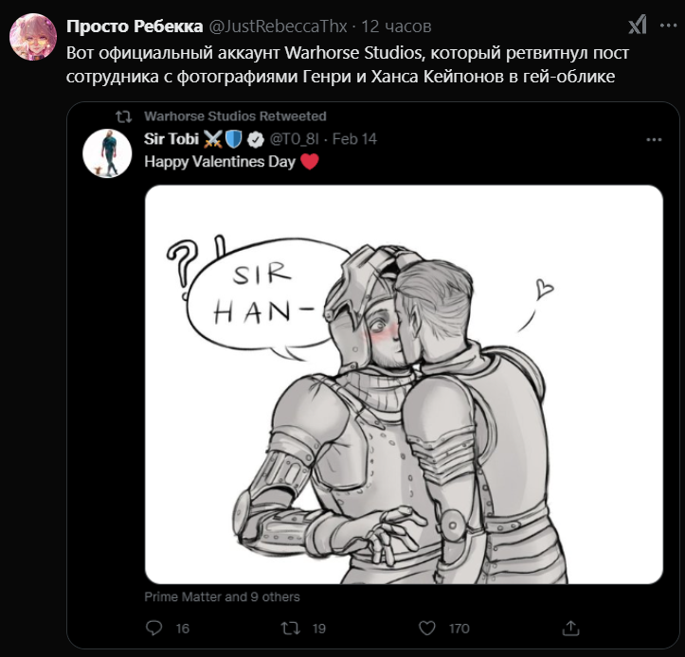The height and width of the screenshot is (657, 685).
Task: Click the Sir Tobi display name
Action: pos(171,139)
